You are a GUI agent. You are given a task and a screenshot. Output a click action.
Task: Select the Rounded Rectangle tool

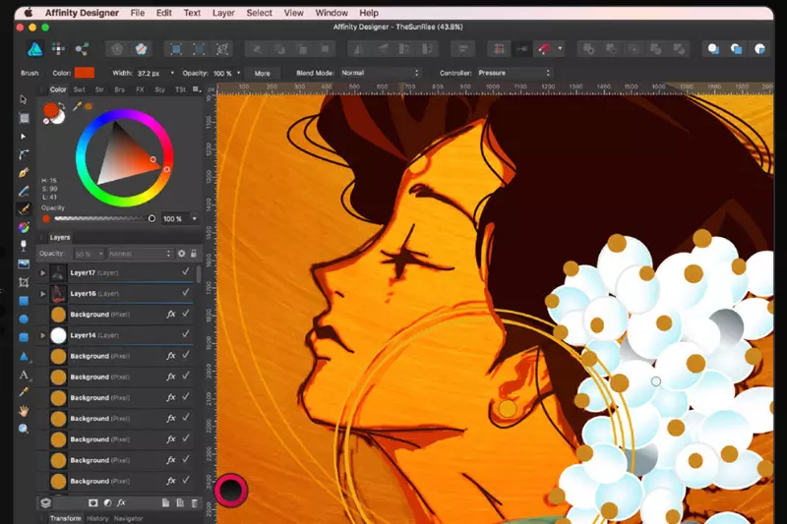[24, 337]
